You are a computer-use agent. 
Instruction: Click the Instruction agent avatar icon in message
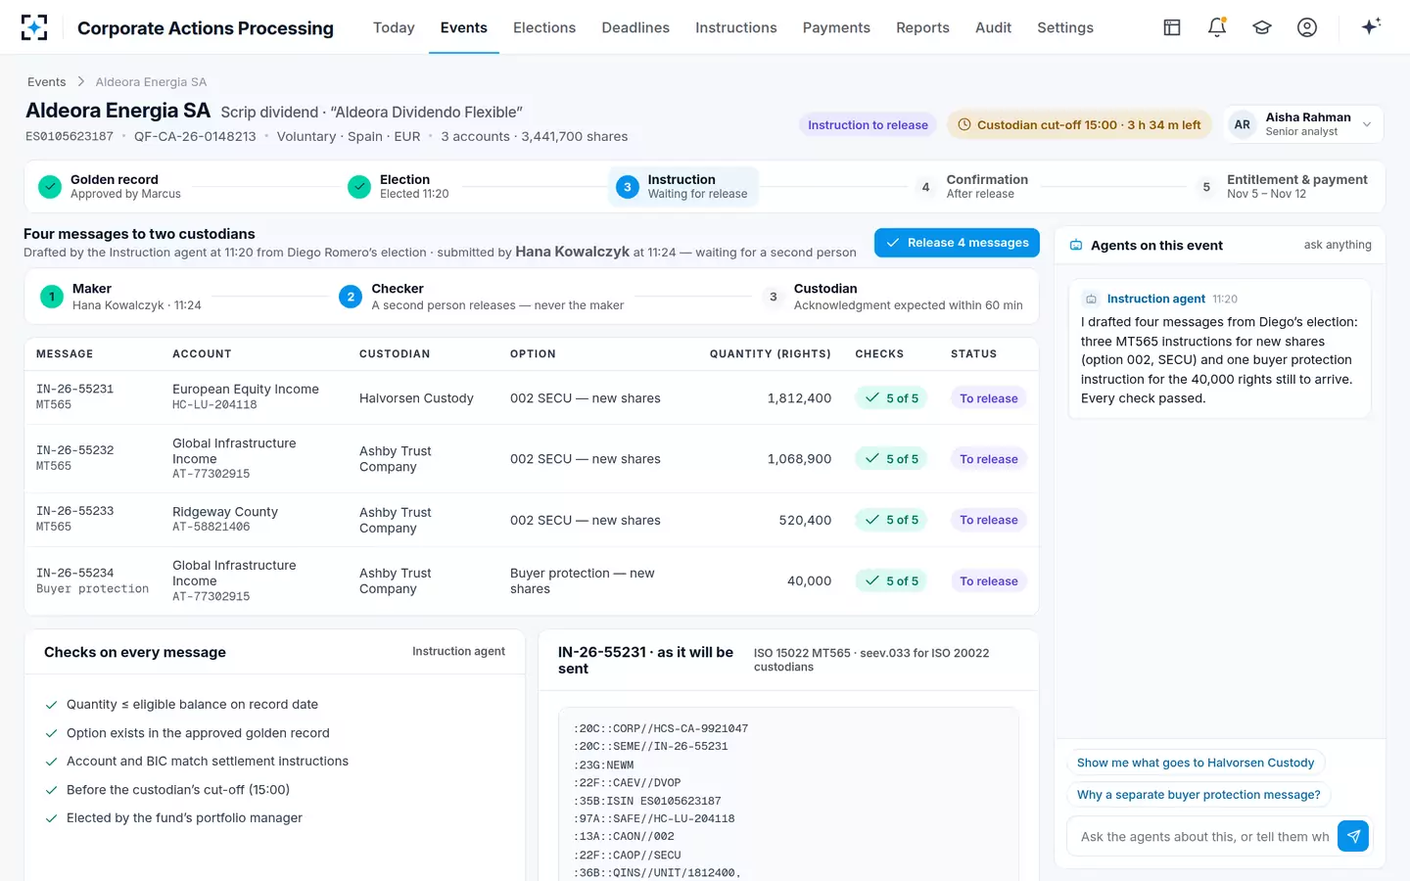[x=1091, y=299]
